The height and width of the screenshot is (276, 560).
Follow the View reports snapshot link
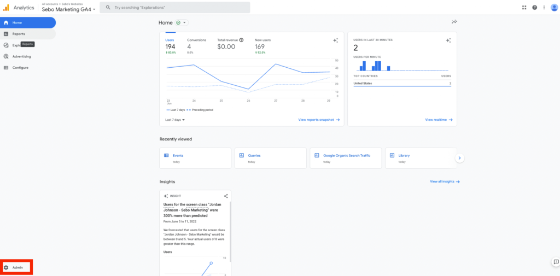click(x=319, y=120)
